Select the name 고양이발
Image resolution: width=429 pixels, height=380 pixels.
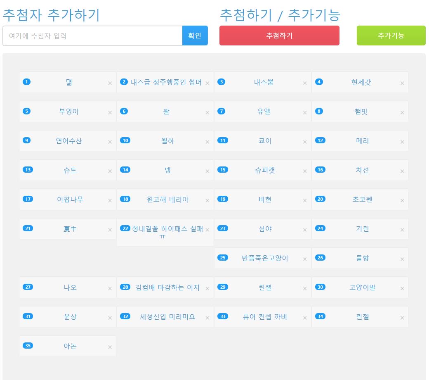(362, 287)
